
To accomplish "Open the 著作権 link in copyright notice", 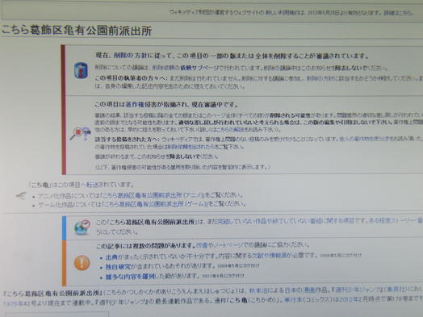I will tap(135, 105).
